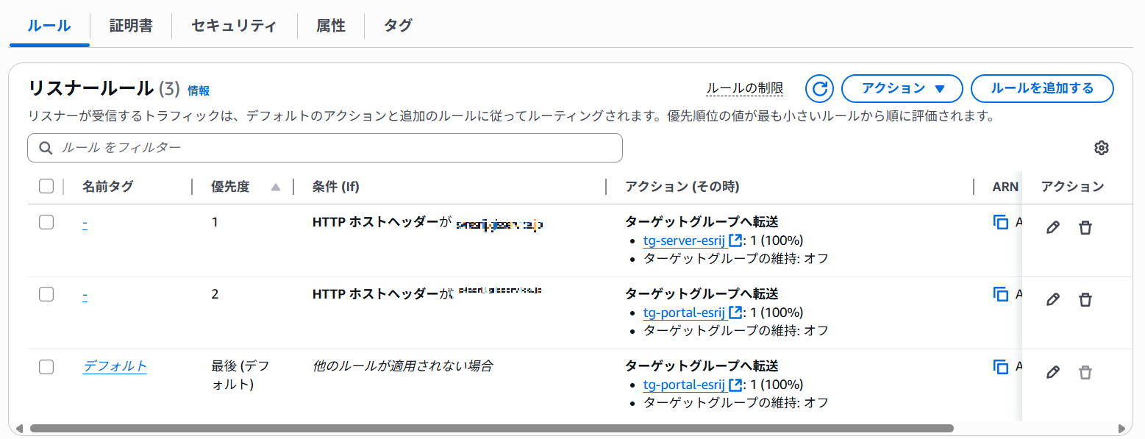Click the horizontal scrollbar under the table
This screenshot has height=439, width=1145.
(491, 428)
